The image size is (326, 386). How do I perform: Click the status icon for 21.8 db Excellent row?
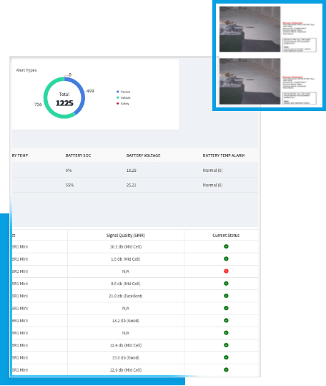226,296
